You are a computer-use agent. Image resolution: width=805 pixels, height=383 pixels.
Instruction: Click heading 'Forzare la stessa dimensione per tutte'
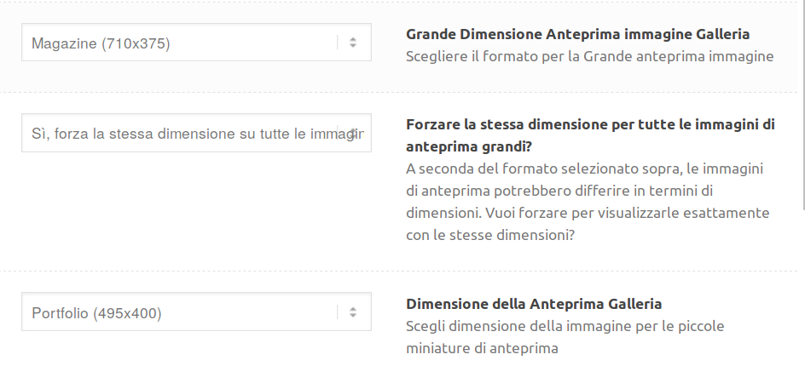tap(590, 124)
